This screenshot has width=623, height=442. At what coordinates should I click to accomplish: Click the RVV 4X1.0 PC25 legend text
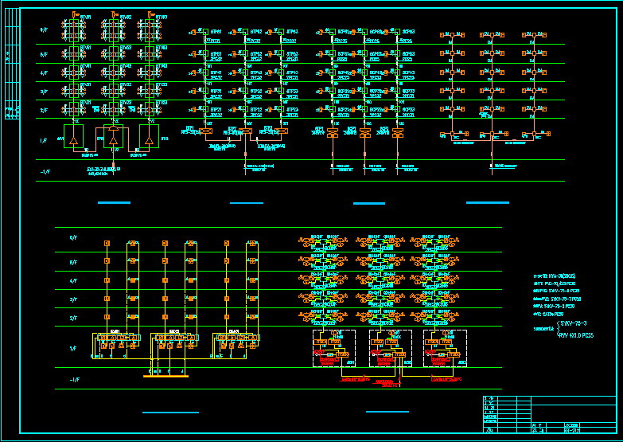[576, 335]
